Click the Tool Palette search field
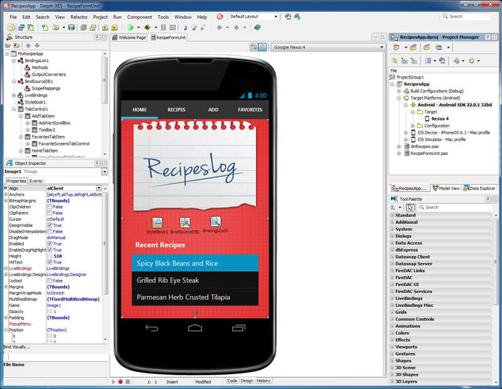The width and height of the screenshot is (502, 389). (x=454, y=208)
